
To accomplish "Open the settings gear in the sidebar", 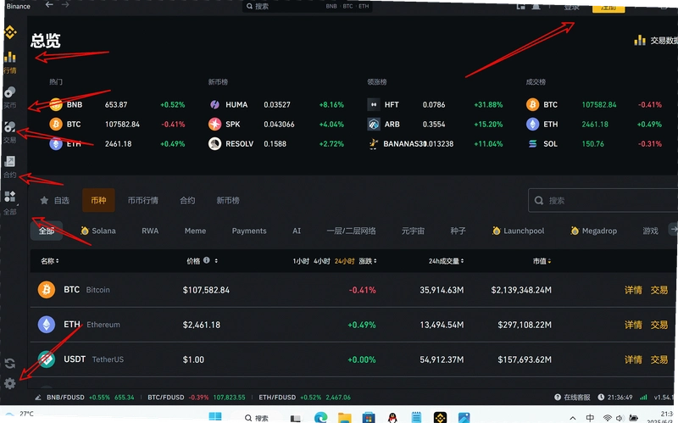I will [10, 383].
